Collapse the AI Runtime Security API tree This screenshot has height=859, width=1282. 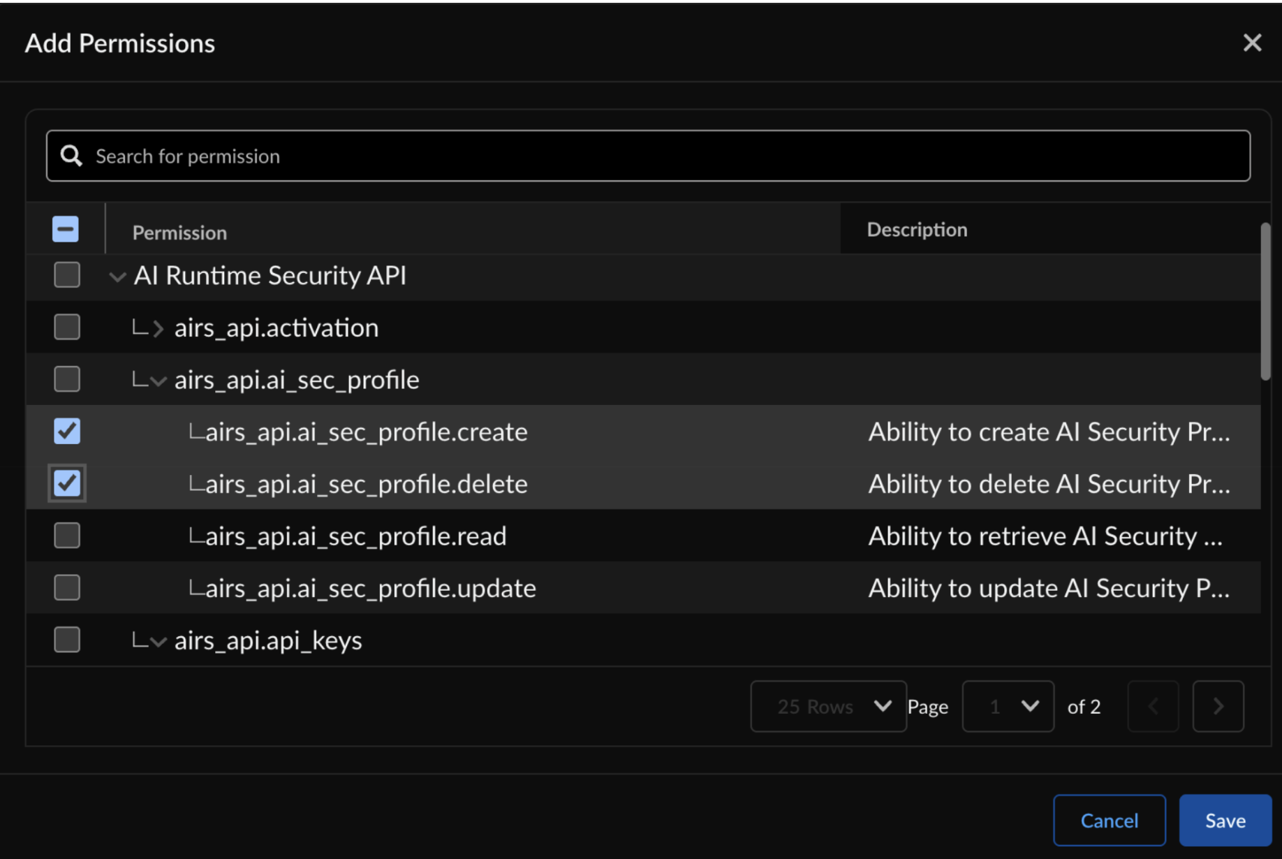[x=117, y=276]
